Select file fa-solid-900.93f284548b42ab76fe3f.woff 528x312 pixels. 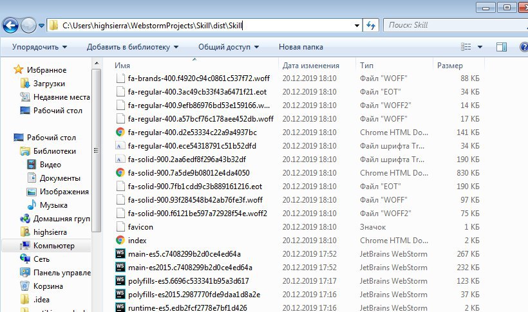click(x=195, y=200)
